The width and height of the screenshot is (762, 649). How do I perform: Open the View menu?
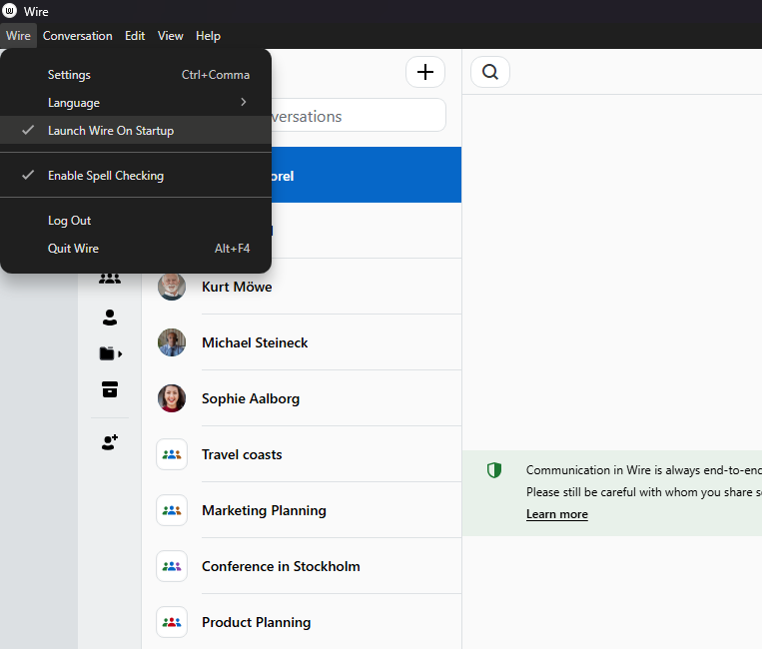[170, 36]
